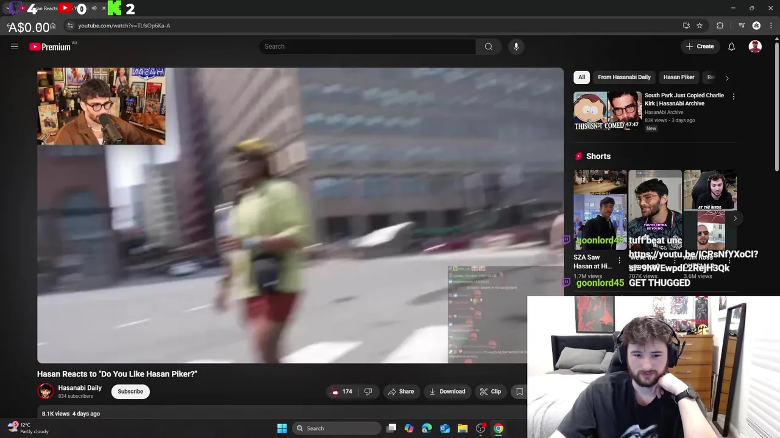Click the video title "Hasan Reacts to Do You Like Hasan Piker?"
Image resolution: width=780 pixels, height=438 pixels.
point(117,374)
